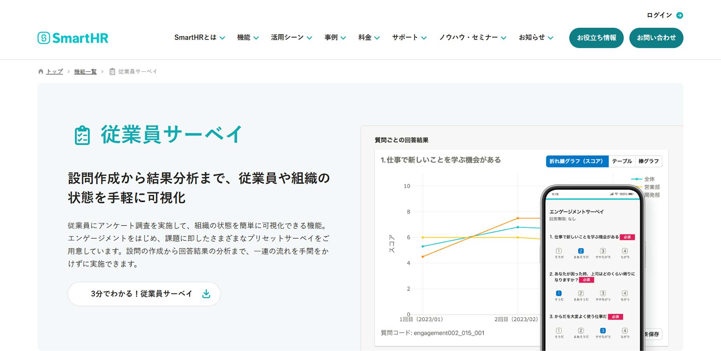Click chevron next to ノウハウ・セミナー

click(503, 38)
